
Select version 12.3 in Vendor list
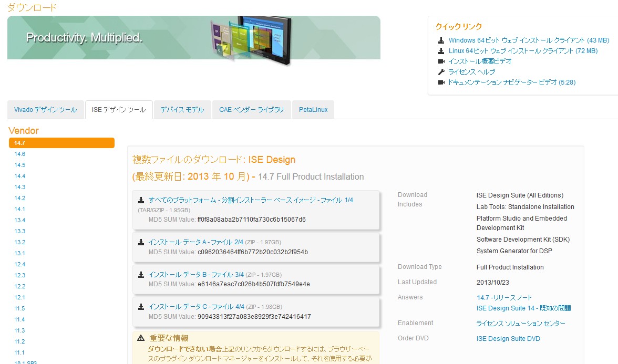[x=20, y=275]
